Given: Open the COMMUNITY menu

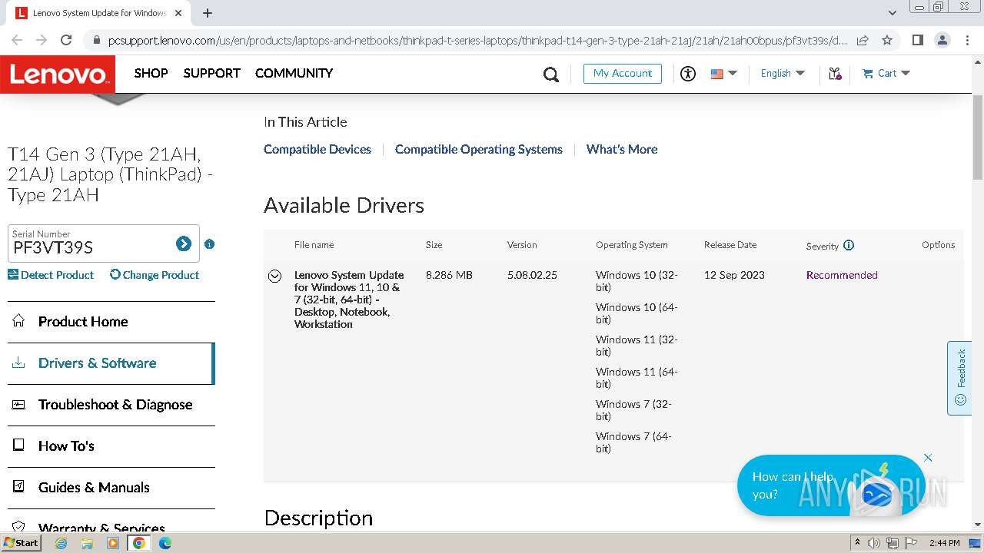Looking at the screenshot, I should click(x=294, y=74).
